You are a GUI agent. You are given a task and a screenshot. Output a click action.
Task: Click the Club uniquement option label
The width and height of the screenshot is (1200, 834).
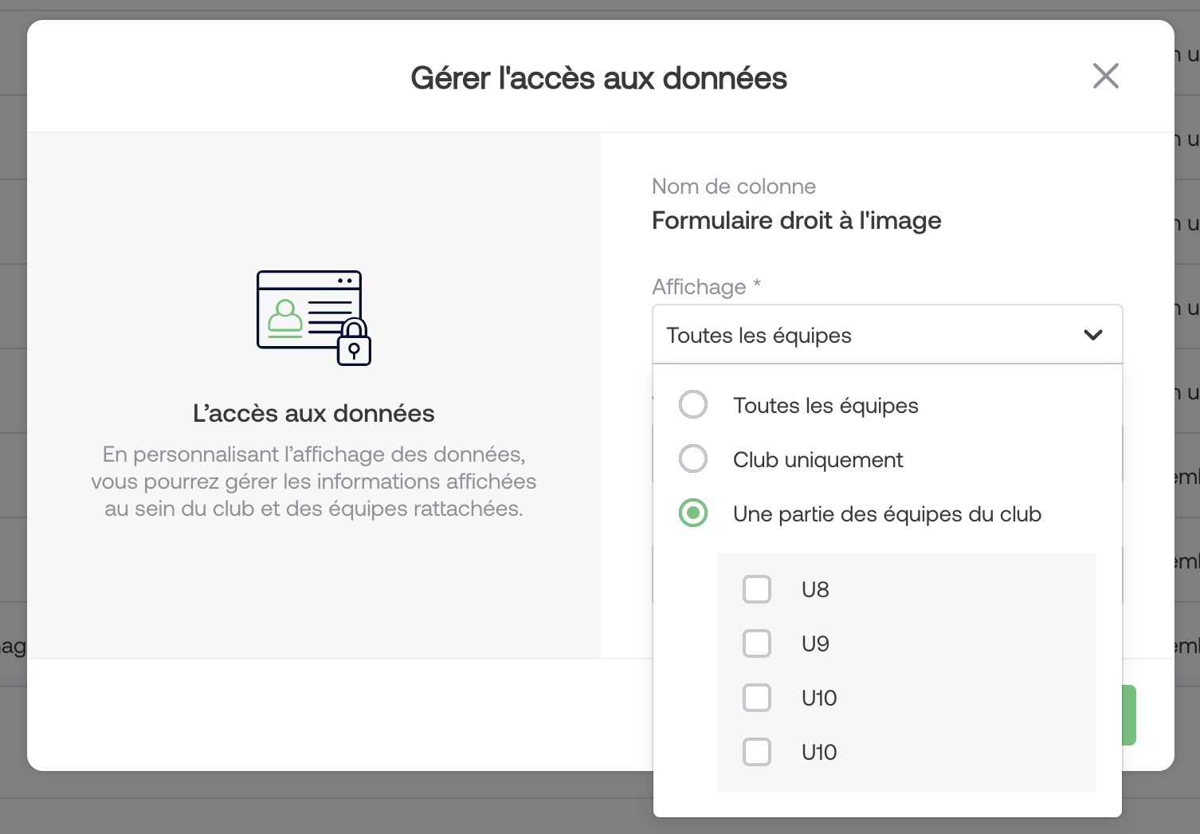tap(818, 460)
